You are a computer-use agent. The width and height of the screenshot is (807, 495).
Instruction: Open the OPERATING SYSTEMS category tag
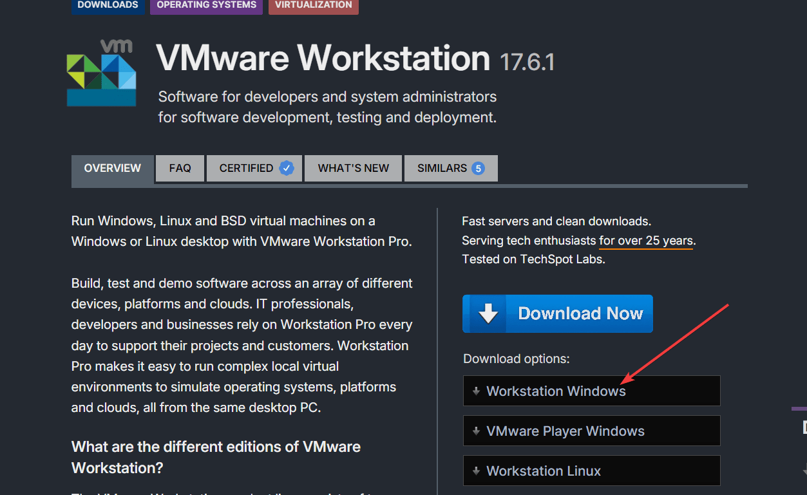click(205, 5)
